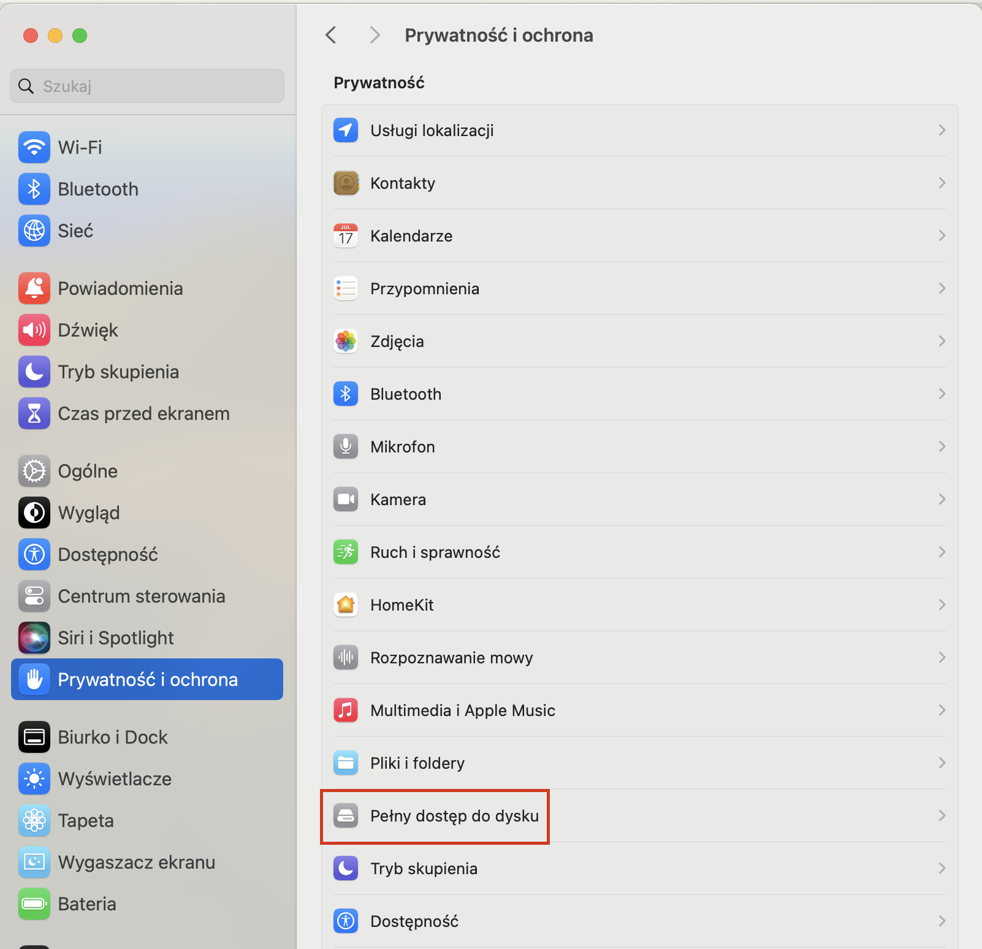Click the Tryb skupienia icon in privacy list
This screenshot has width=982, height=949.
coord(346,868)
